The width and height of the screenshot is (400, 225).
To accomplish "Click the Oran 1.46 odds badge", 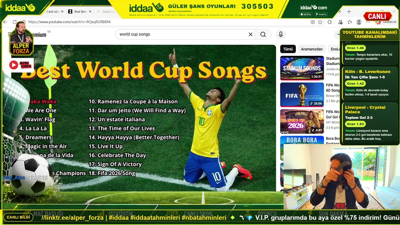I will (355, 48).
